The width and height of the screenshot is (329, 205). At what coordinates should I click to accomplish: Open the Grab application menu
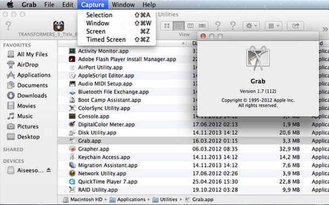tap(29, 4)
